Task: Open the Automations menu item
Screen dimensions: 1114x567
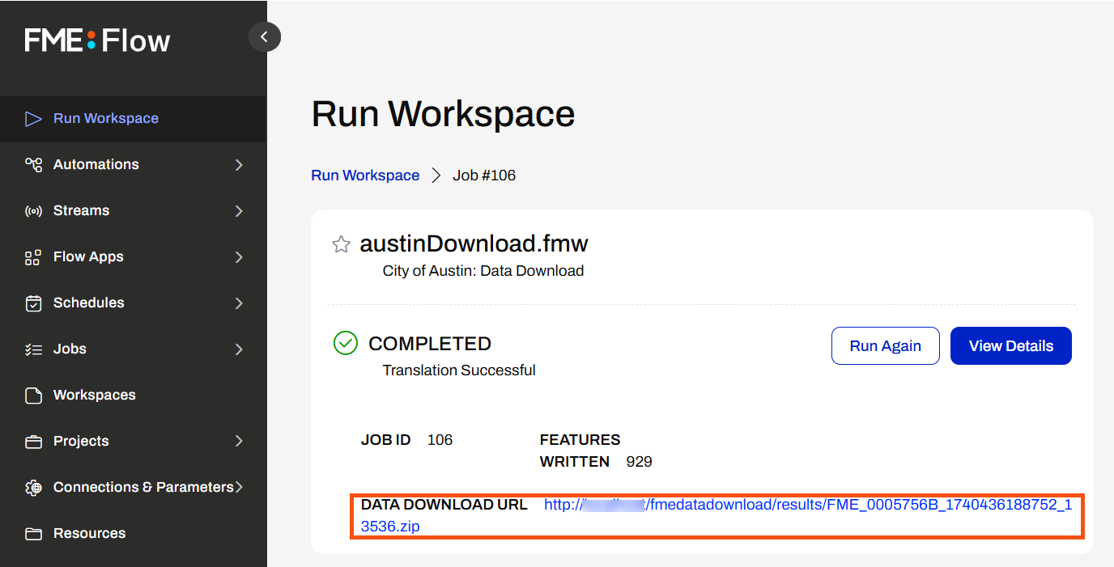Action: tap(133, 165)
